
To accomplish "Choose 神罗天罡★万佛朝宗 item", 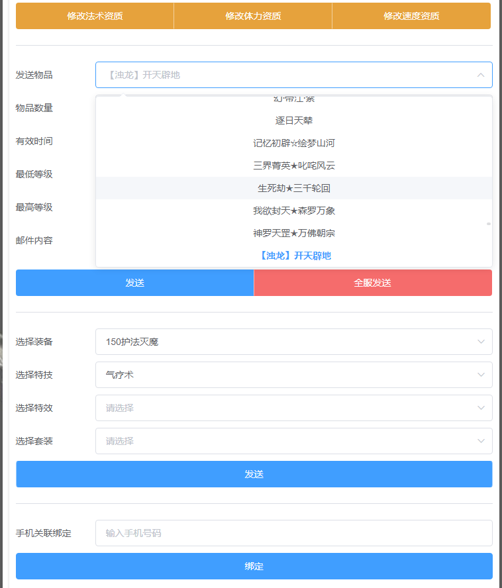I will click(x=293, y=233).
